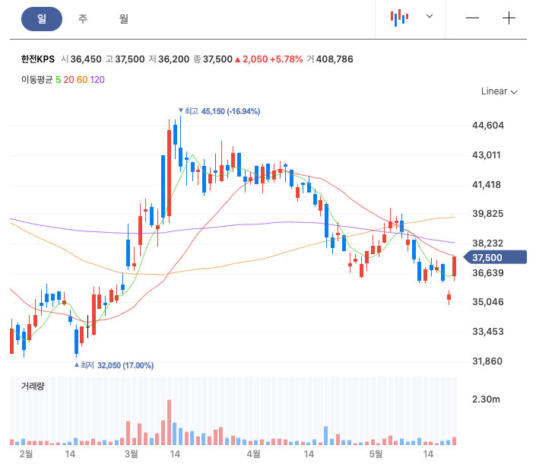Open the chart type dropdown chevron
Screen dimensions: 536x471
[430, 16]
